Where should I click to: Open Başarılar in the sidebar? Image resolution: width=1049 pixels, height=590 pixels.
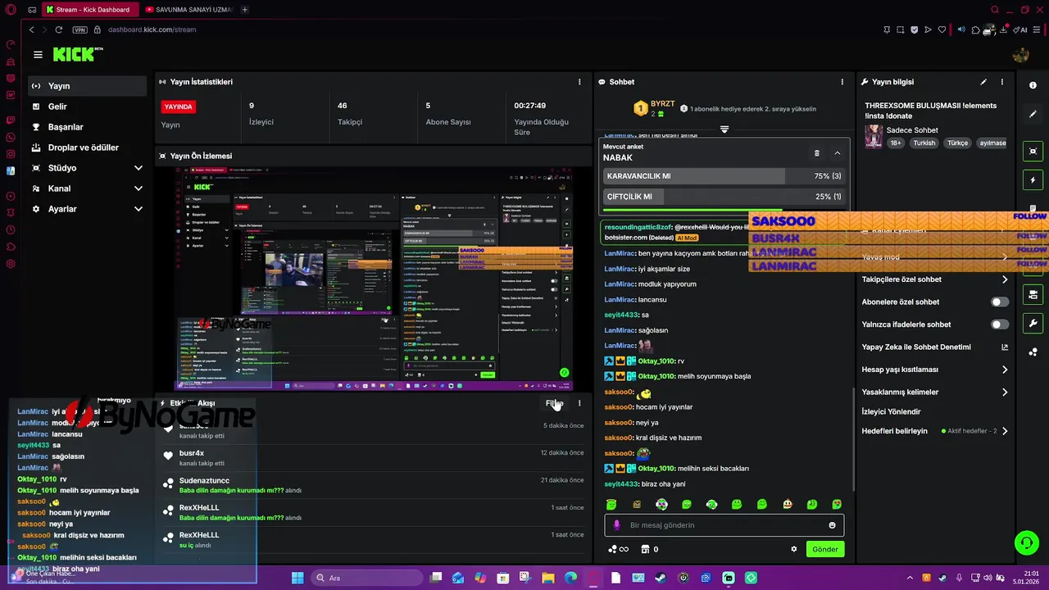pos(87,127)
